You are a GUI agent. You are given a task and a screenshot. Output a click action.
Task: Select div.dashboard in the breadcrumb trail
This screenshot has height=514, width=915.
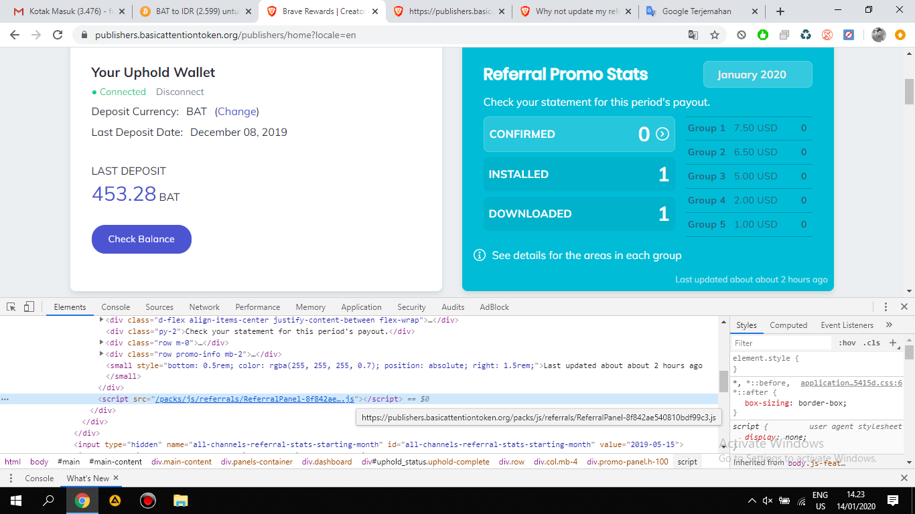[x=326, y=462]
